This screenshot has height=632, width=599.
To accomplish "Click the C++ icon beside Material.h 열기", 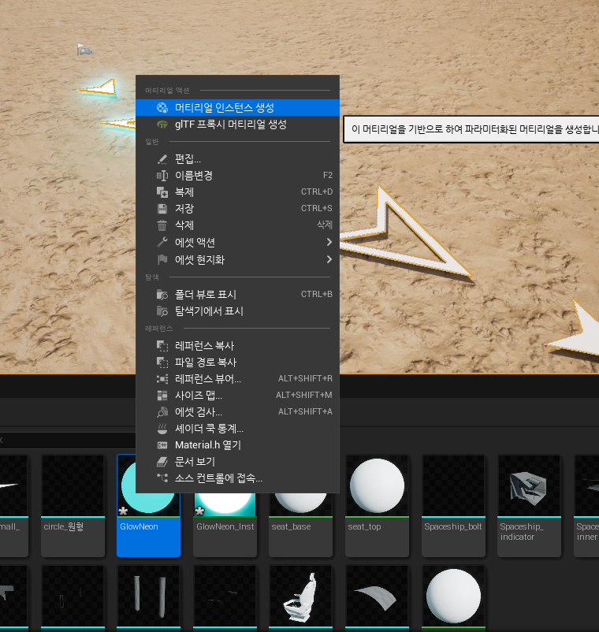I will 162,445.
